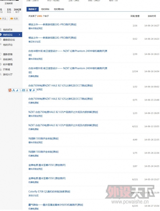The image size is (160, 211).
Task: Toggle the Sogou letter A language mode icon
Action: 13,90
